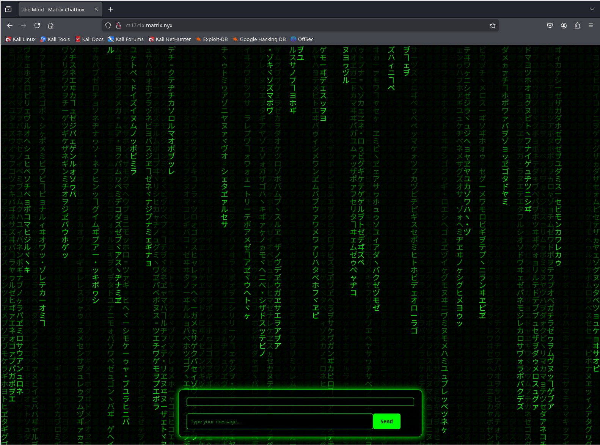The height and width of the screenshot is (445, 600).
Task: Close The Mind - Matrix Chatbox tab
Action: click(96, 9)
